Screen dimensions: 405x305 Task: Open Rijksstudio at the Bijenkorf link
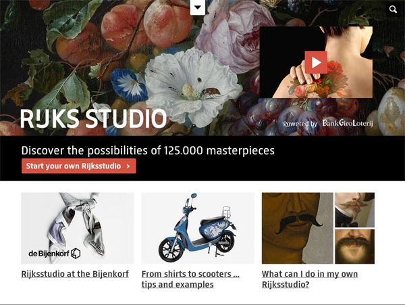coord(75,274)
